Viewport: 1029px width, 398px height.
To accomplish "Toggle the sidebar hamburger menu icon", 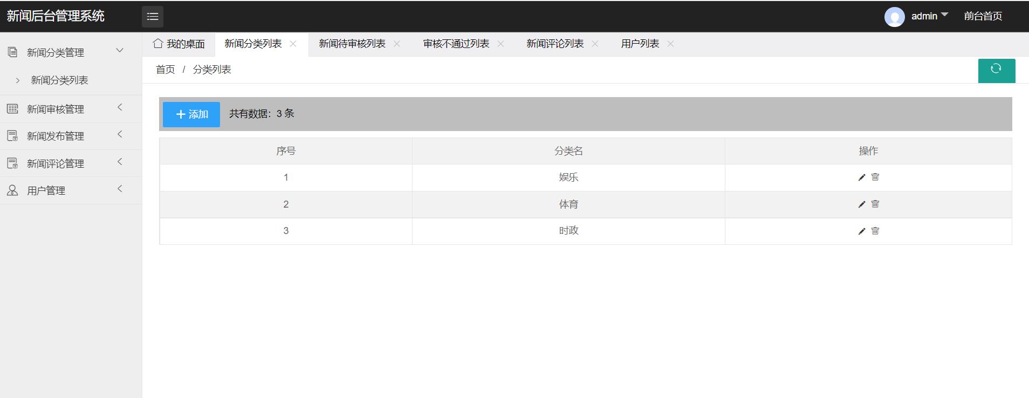I will pyautogui.click(x=153, y=16).
